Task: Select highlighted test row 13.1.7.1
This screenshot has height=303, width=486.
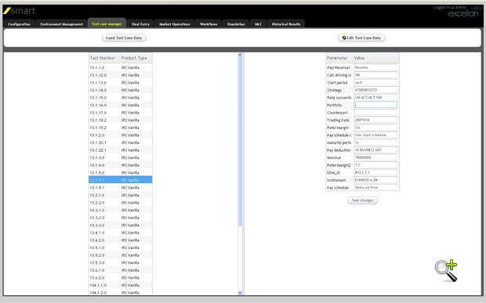Action: [x=120, y=180]
